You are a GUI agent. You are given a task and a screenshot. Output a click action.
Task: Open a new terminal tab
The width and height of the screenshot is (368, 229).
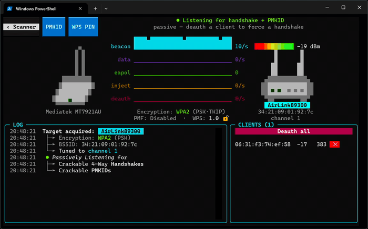pos(95,9)
